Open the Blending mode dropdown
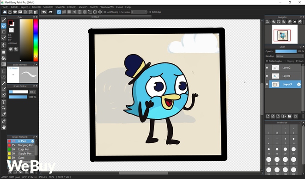305x179 pixels. [x=290, y=56]
